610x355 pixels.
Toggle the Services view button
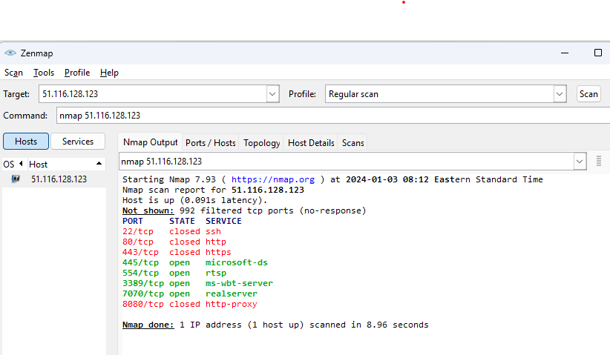pos(78,142)
